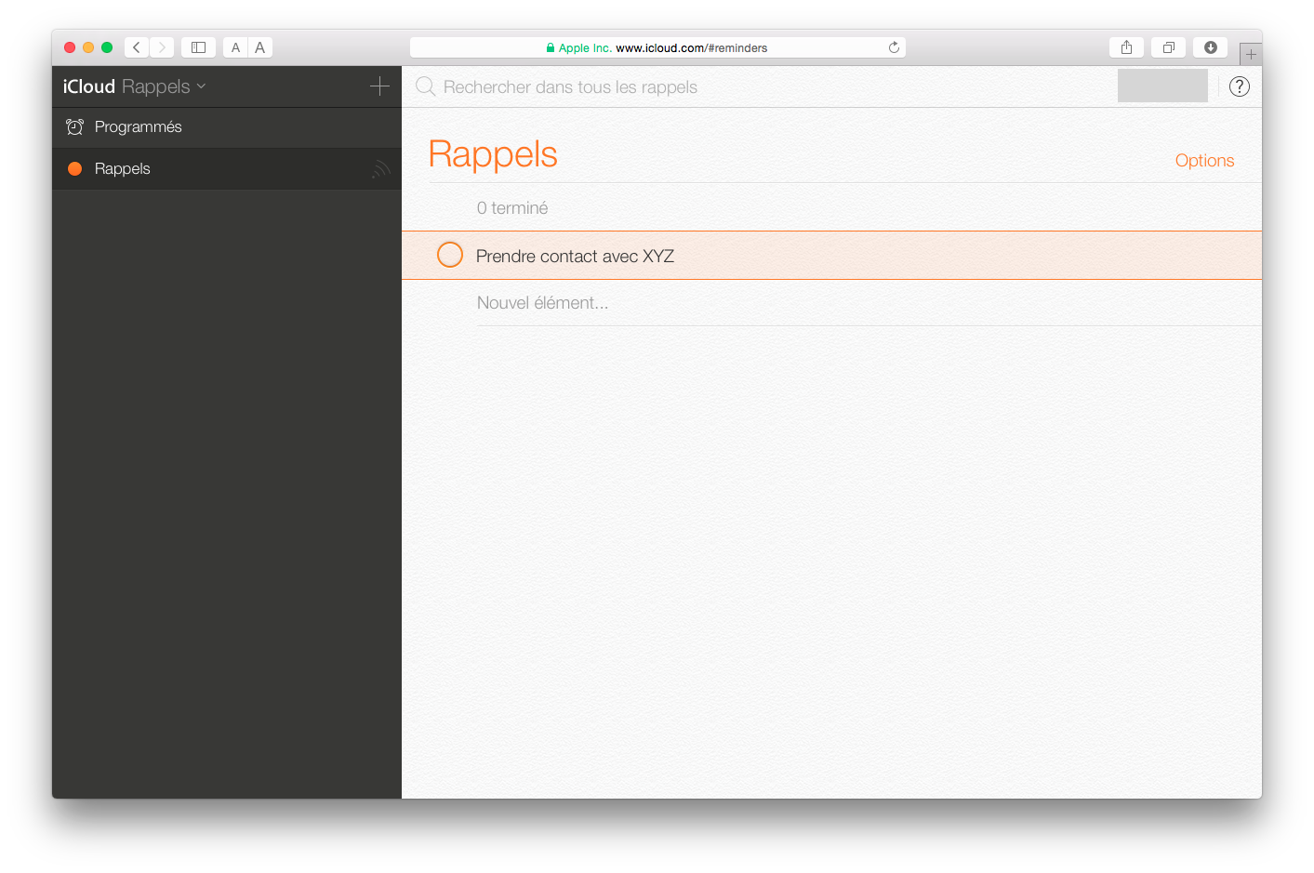Show all tabs overview
Image resolution: width=1314 pixels, height=873 pixels.
point(1168,47)
